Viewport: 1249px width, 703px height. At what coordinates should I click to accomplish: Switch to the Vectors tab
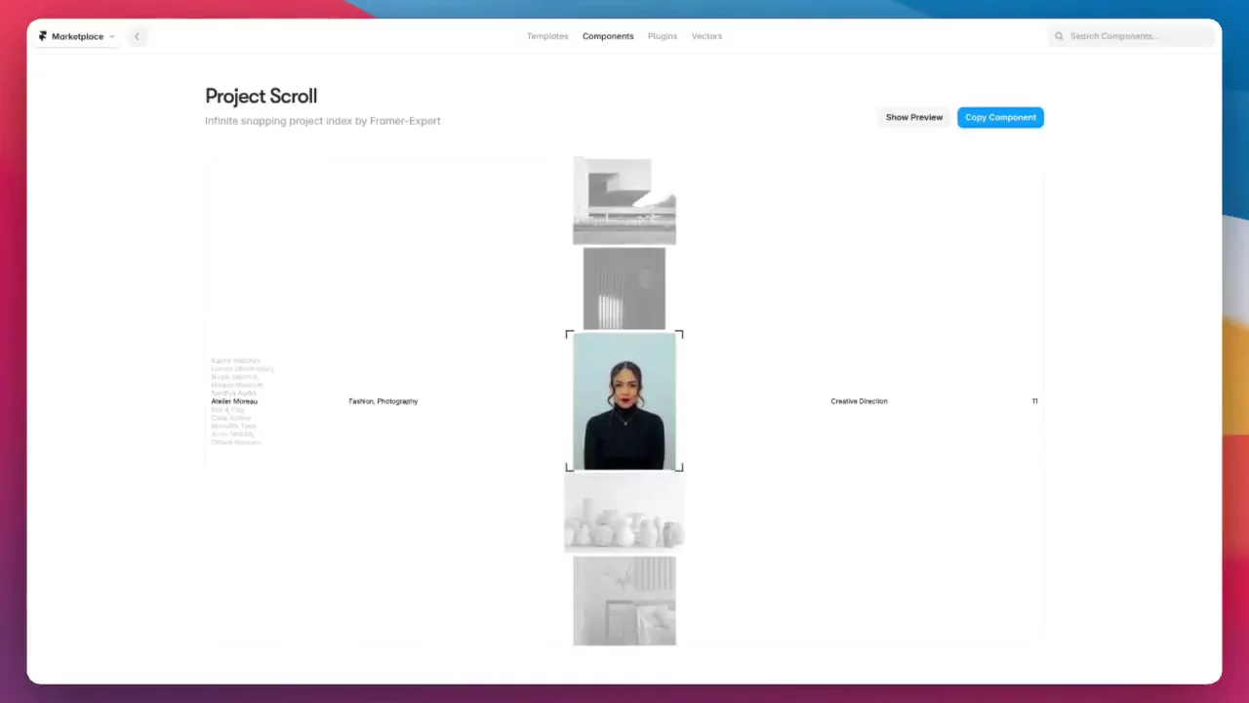pyautogui.click(x=706, y=36)
